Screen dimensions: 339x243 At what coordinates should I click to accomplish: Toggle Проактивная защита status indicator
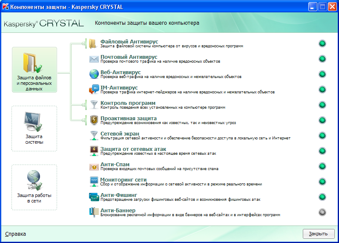coord(322,120)
